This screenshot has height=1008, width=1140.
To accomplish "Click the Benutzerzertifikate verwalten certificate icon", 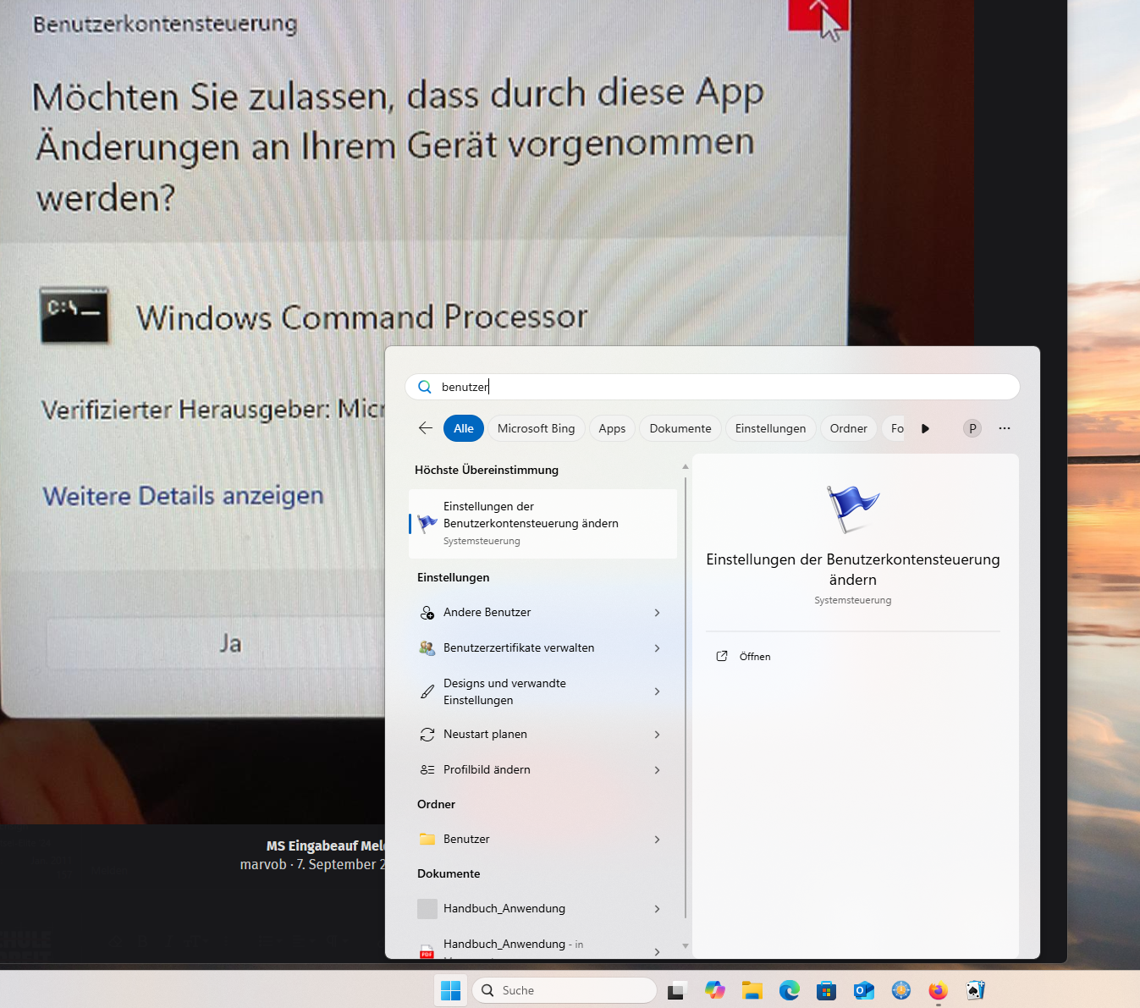I will [x=427, y=647].
